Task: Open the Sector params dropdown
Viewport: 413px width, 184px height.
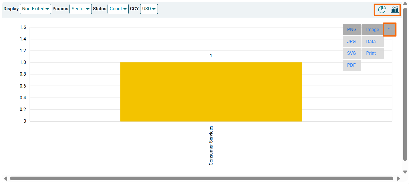Action: (x=80, y=9)
